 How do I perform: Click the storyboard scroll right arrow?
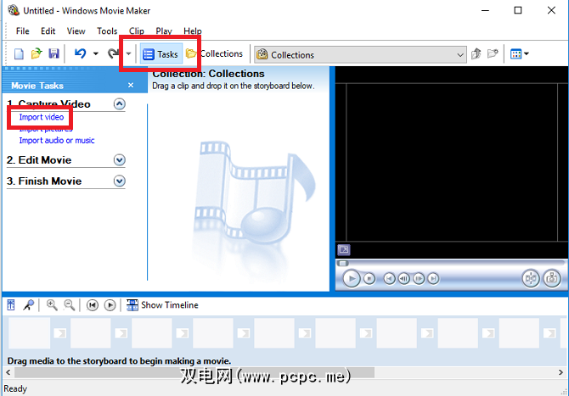tap(561, 372)
